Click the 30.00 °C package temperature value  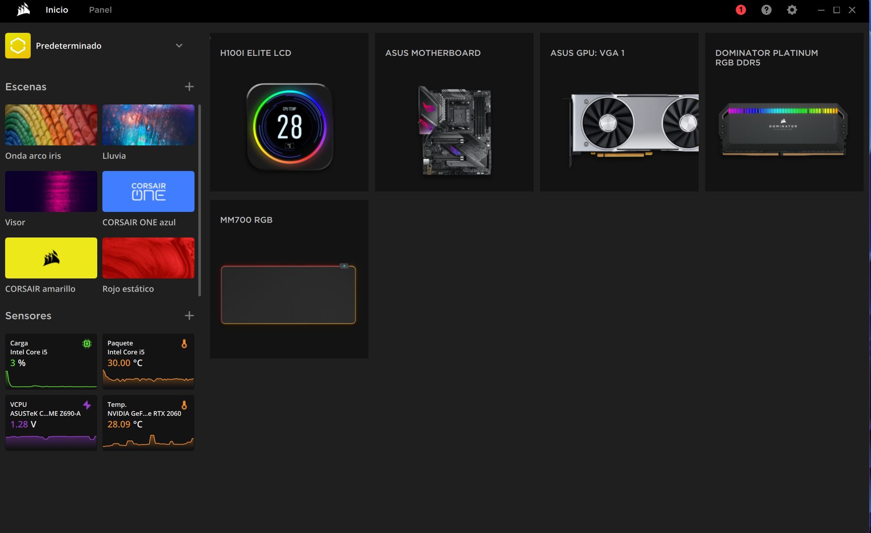tap(125, 363)
